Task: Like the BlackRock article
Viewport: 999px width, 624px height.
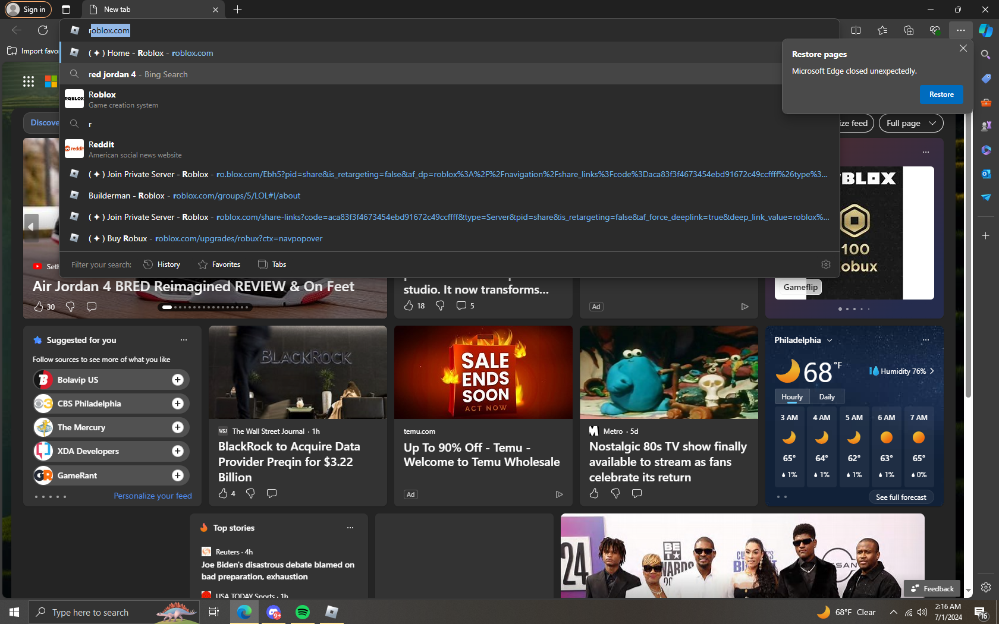Action: [223, 493]
